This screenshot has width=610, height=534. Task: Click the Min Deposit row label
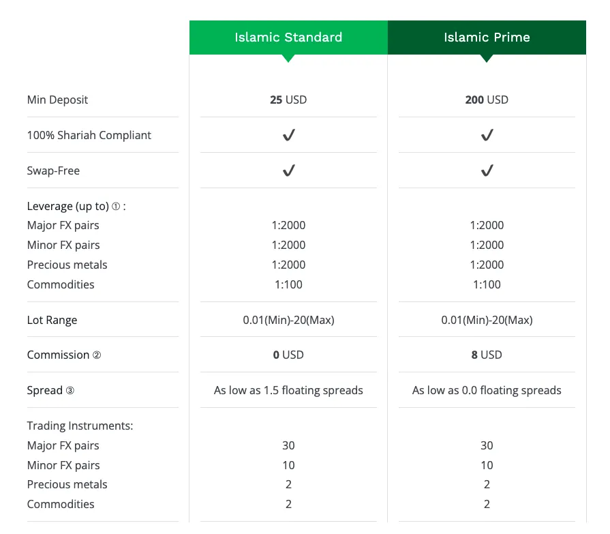(x=57, y=100)
